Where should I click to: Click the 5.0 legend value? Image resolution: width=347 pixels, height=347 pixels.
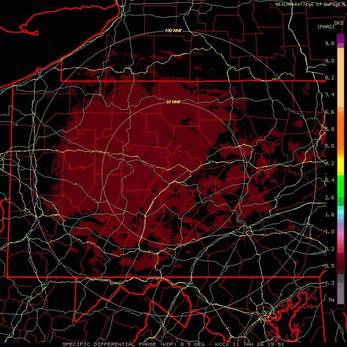[330, 146]
